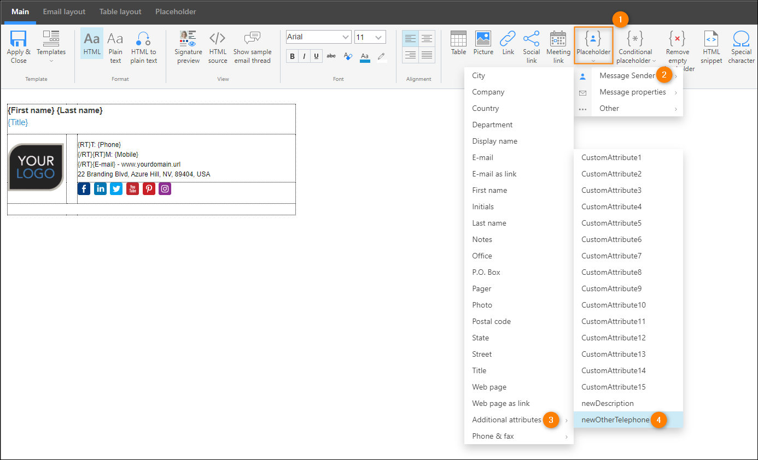
Task: Align text right
Action: click(x=410, y=55)
